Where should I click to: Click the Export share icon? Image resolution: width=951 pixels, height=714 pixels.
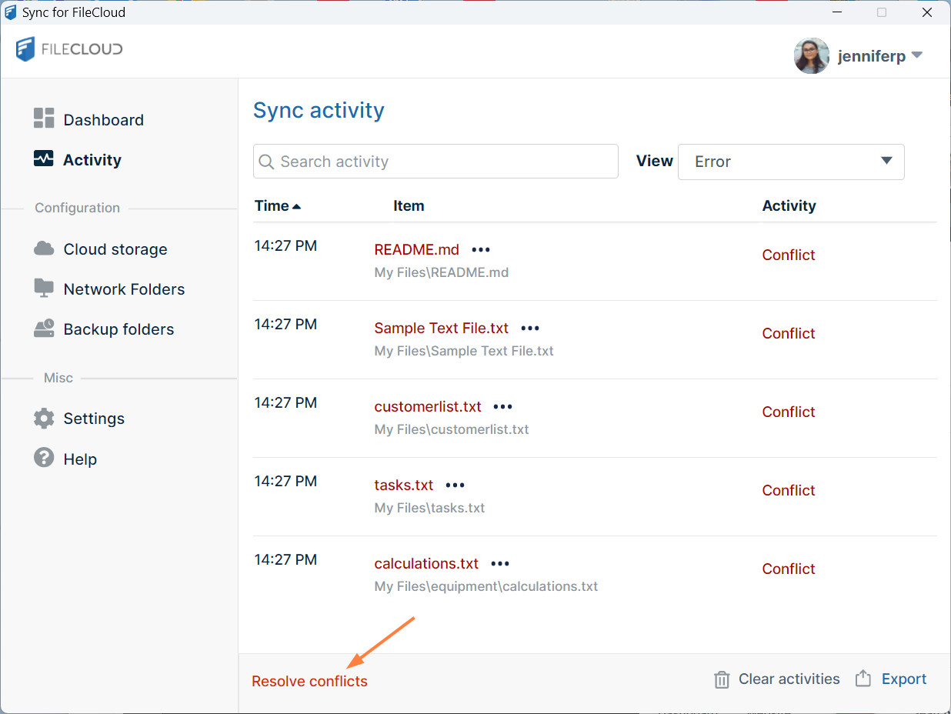863,679
